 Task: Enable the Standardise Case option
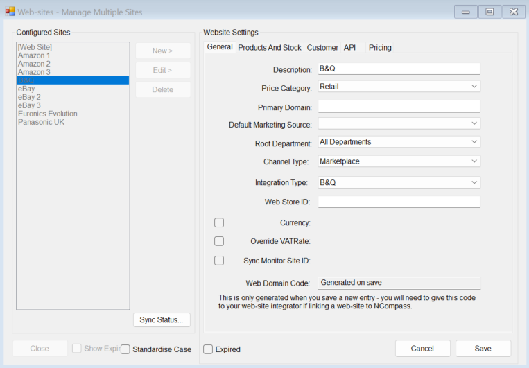125,349
